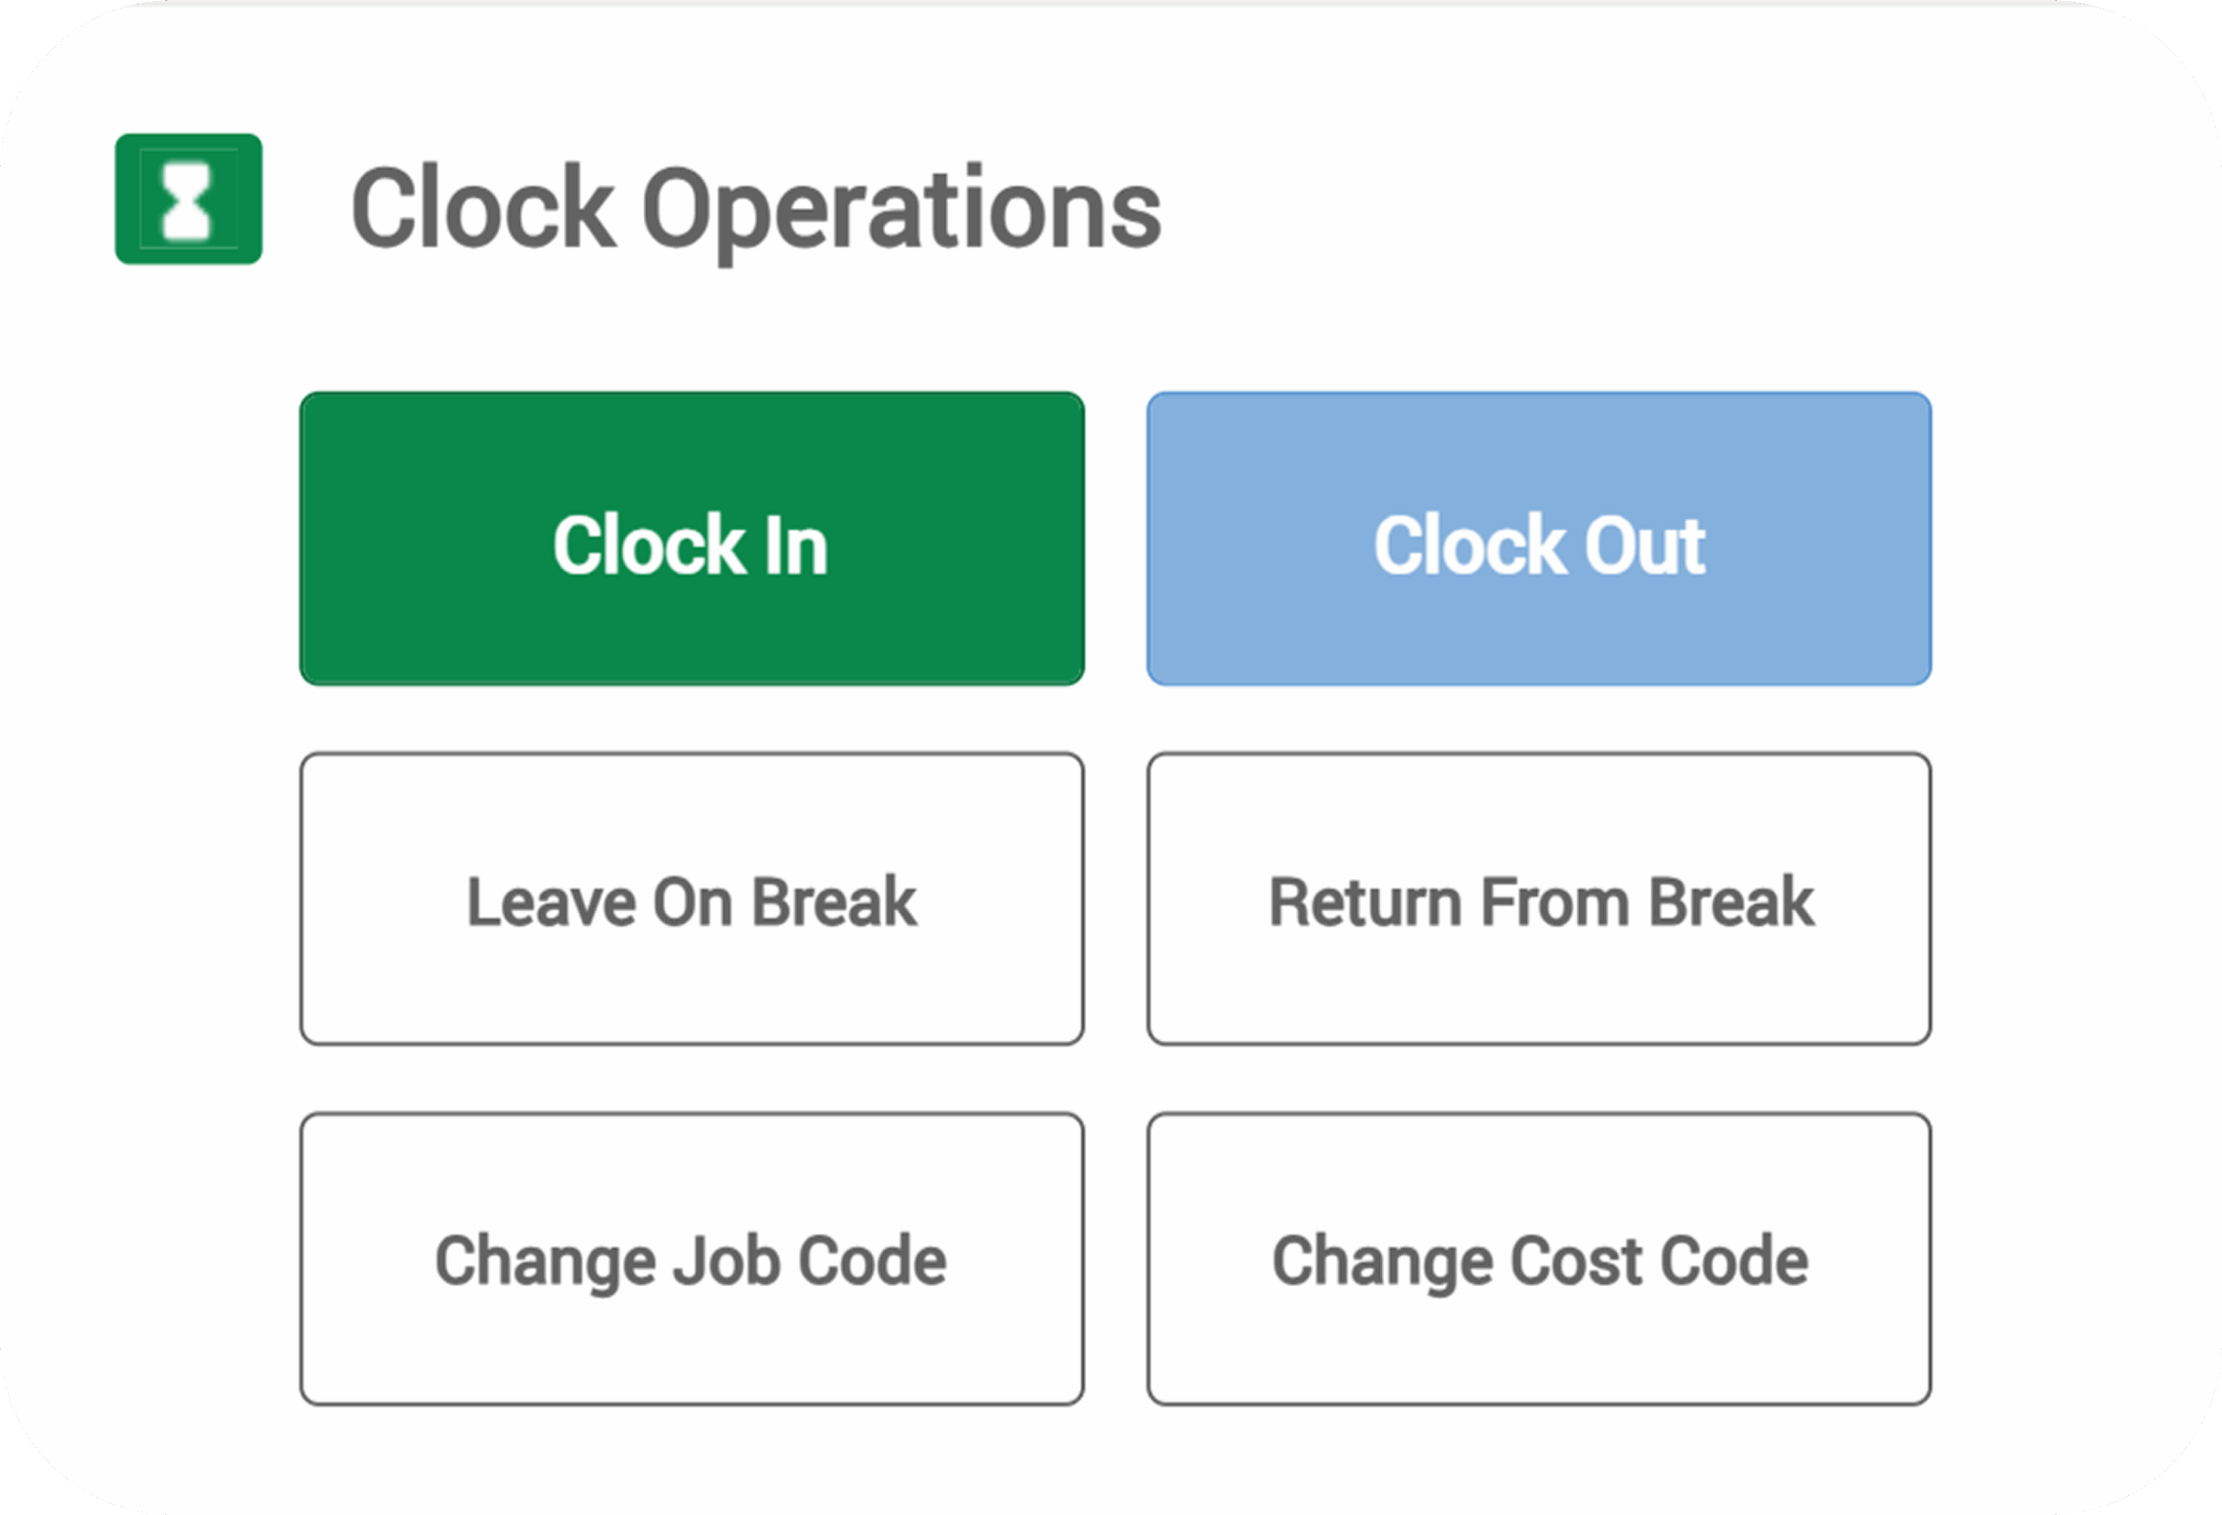Viewport: 2222px width, 1515px height.
Task: Resume work via Return From Break
Action: click(1539, 898)
